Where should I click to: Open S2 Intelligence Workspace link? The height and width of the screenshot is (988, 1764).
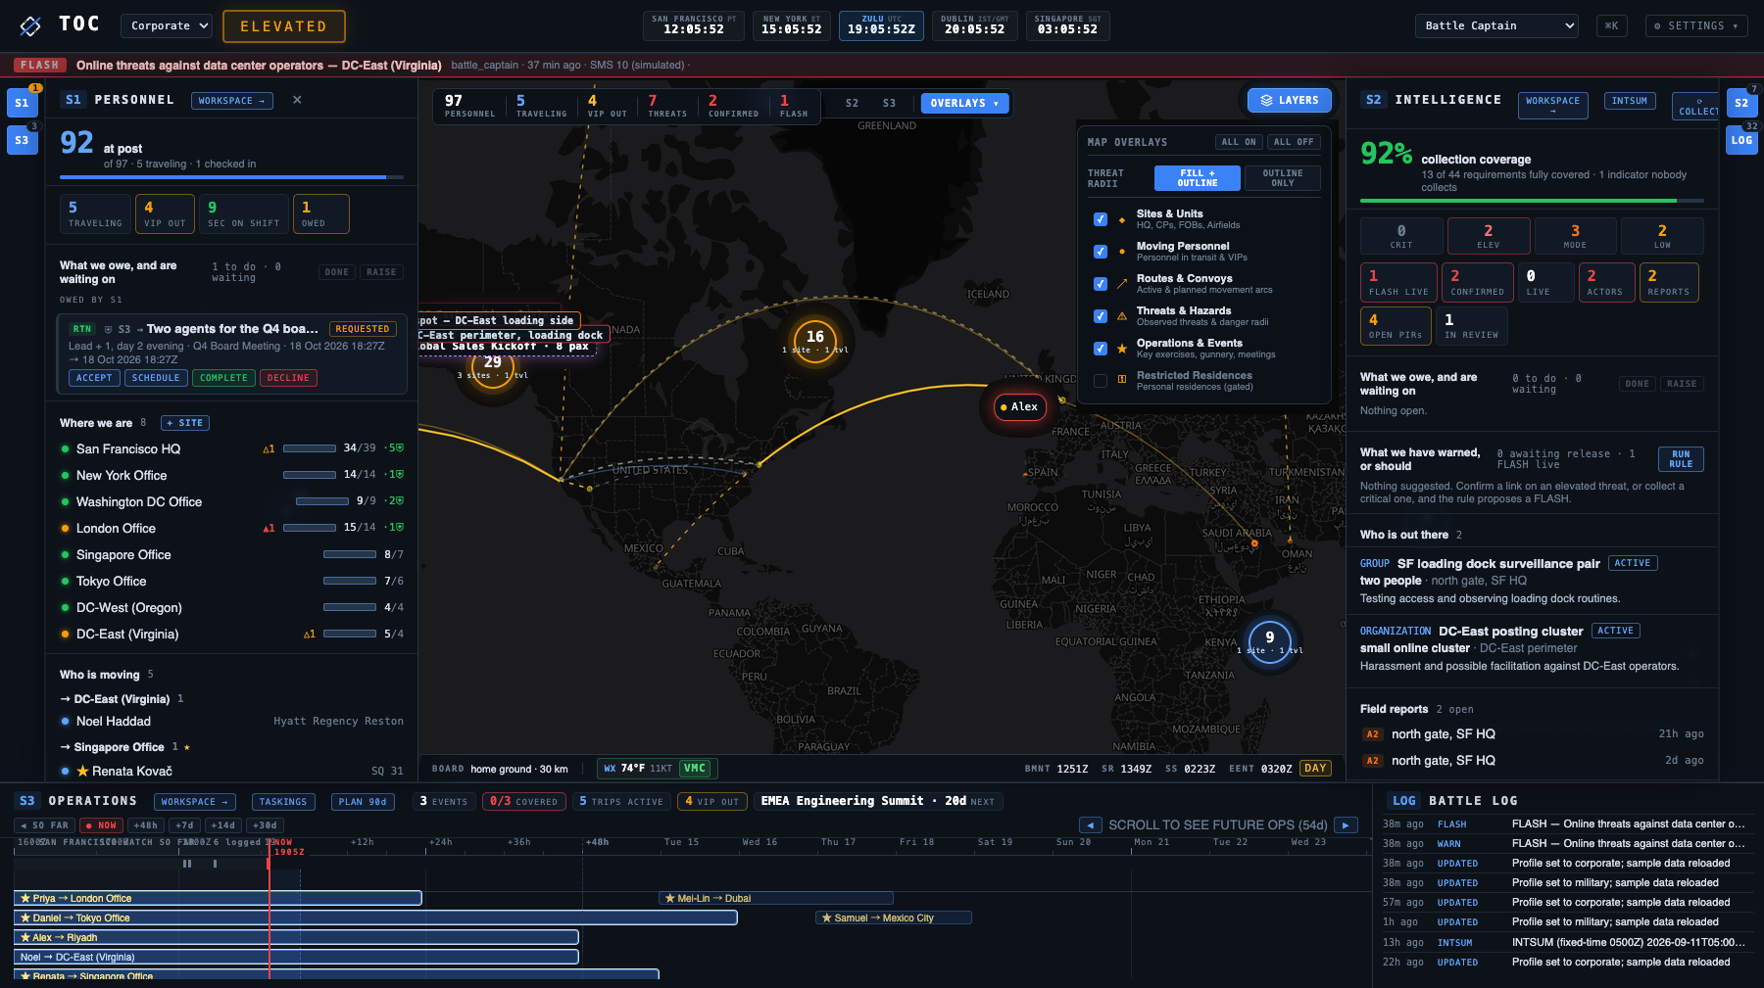coord(1552,105)
